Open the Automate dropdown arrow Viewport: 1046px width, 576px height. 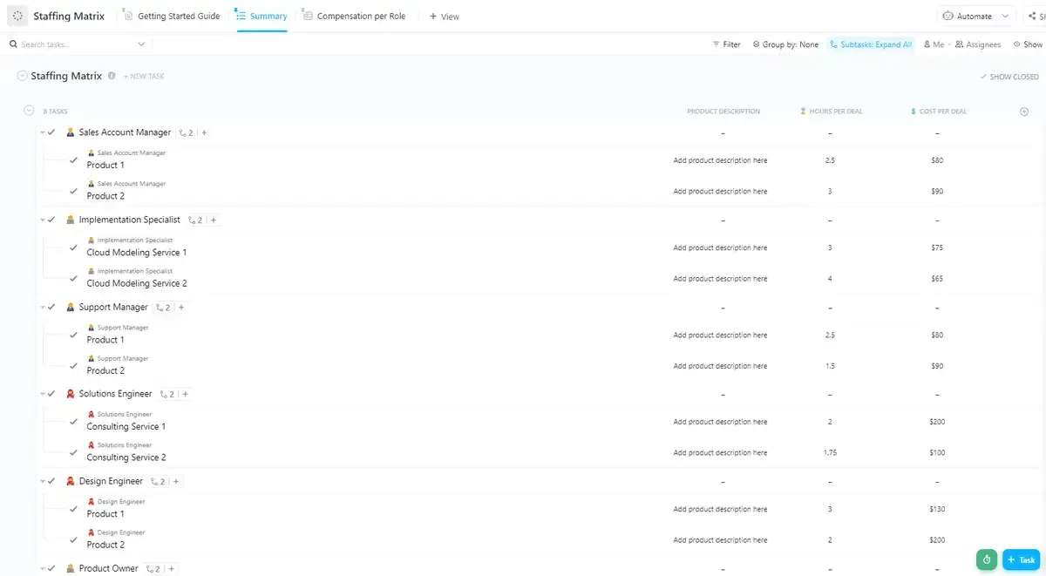[1006, 16]
